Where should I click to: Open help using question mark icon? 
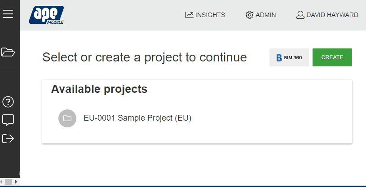tap(8, 102)
